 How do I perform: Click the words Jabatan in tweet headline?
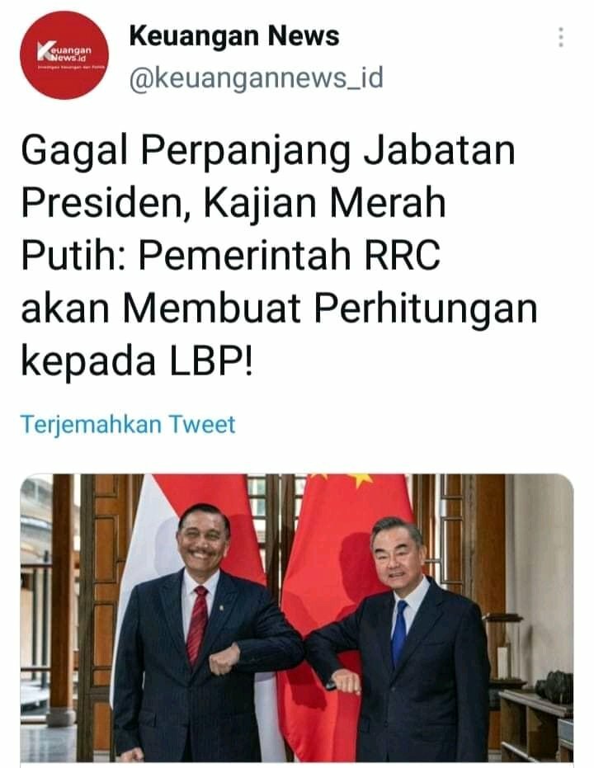[439, 151]
